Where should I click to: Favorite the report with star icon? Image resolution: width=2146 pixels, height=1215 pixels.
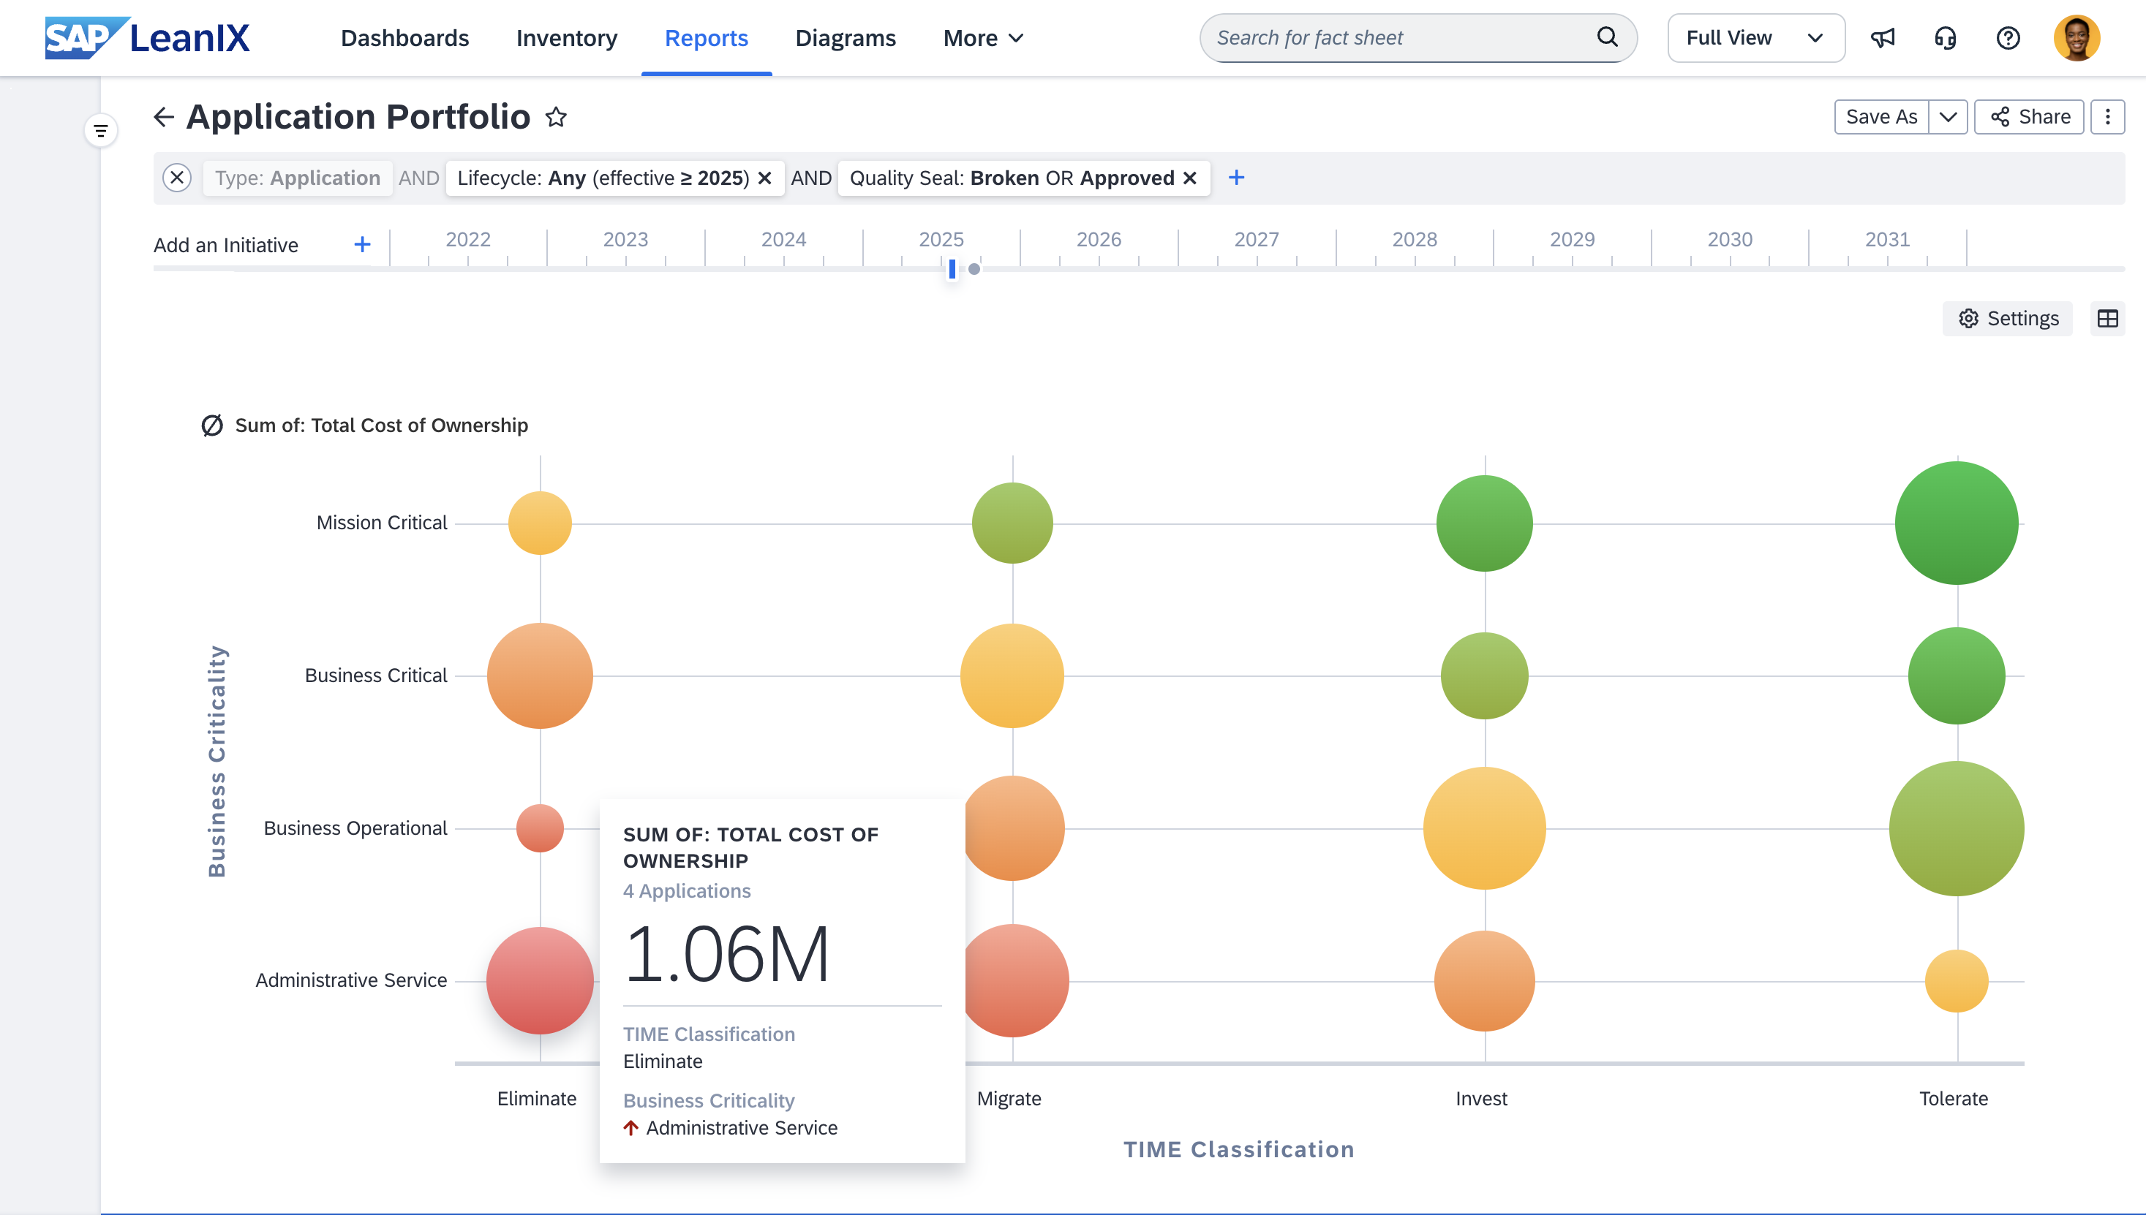(x=556, y=117)
